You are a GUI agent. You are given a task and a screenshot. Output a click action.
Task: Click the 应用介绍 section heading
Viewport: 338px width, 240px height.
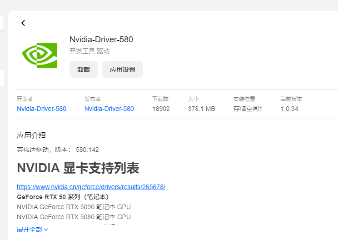31,135
